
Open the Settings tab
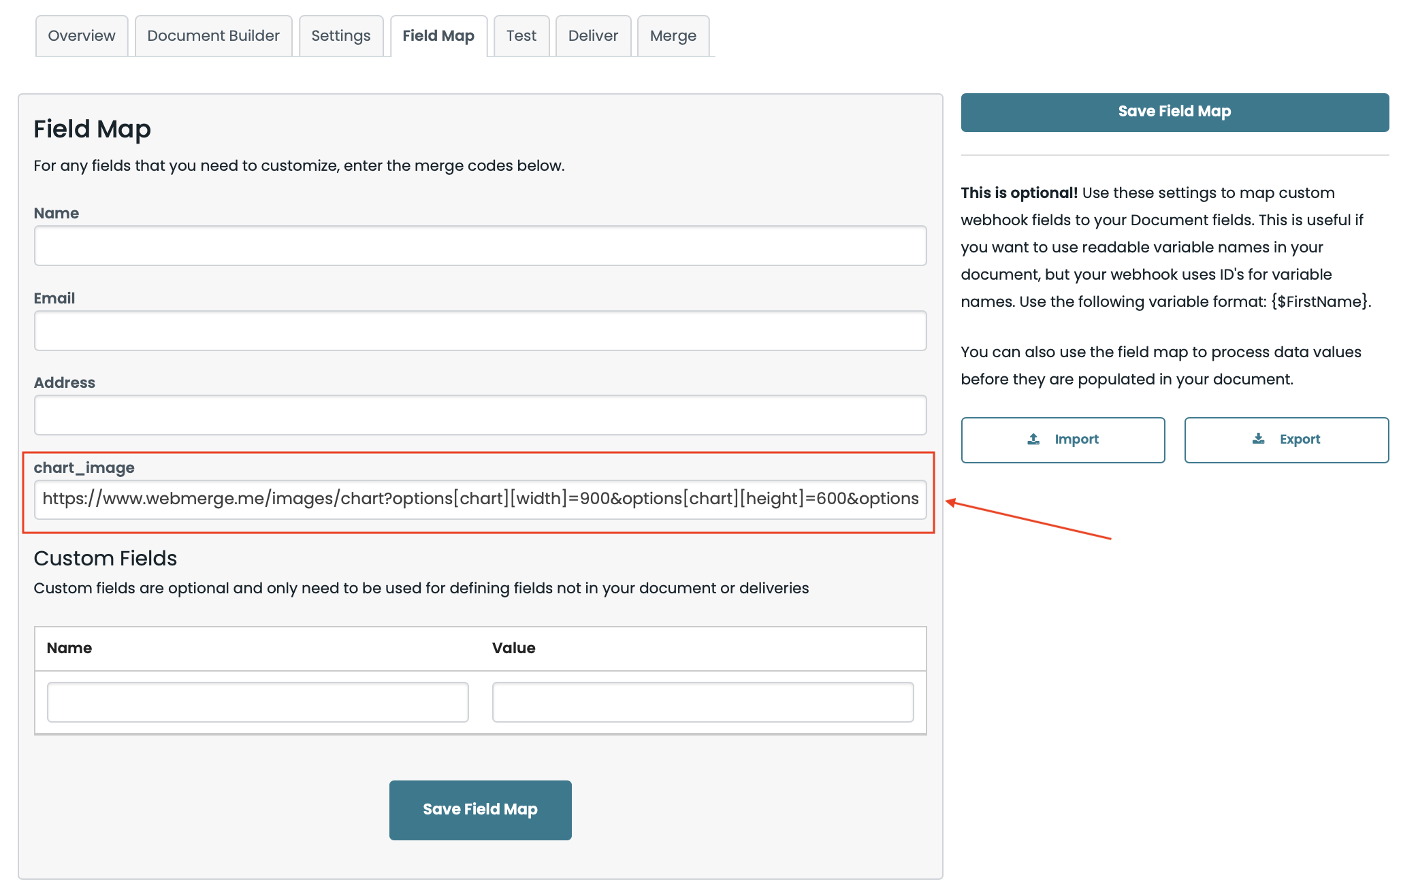[x=341, y=36]
